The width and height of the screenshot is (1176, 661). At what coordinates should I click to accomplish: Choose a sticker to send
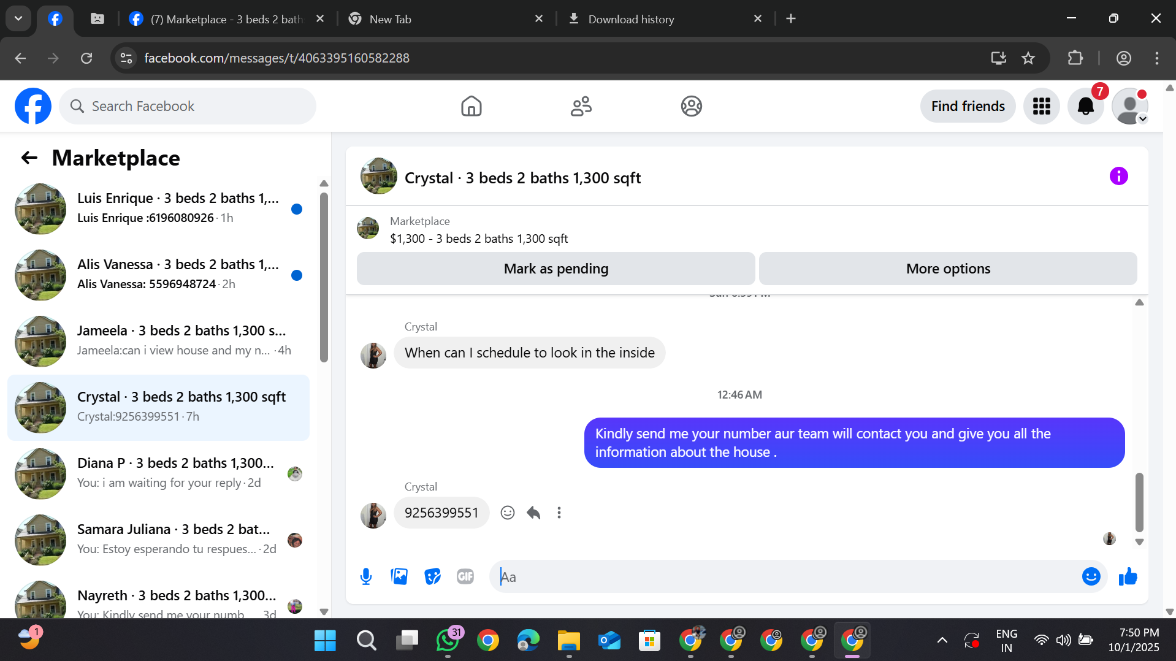[432, 576]
